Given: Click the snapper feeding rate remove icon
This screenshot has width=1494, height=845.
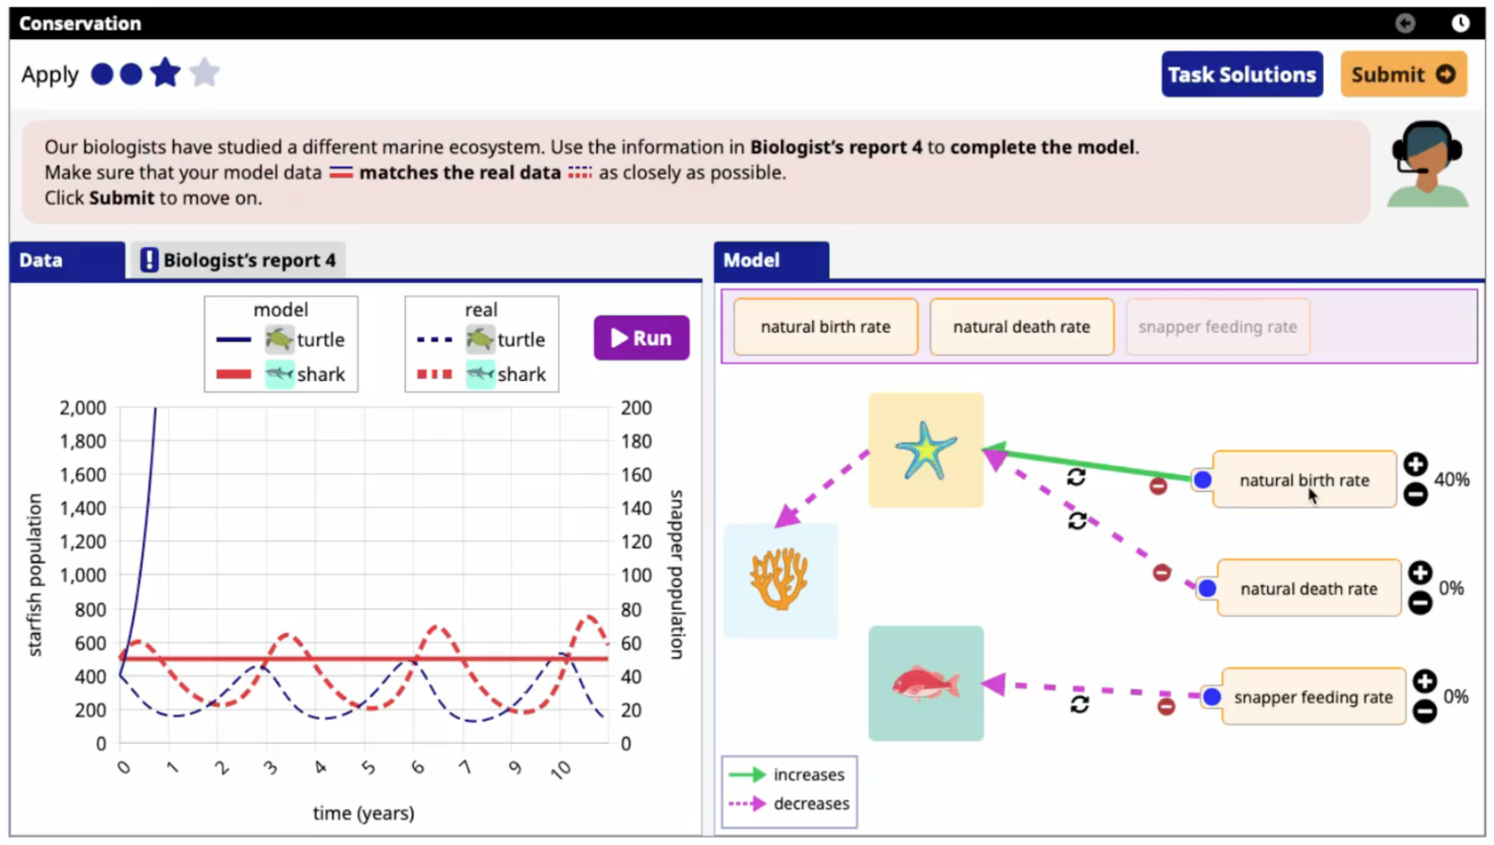Looking at the screenshot, I should tap(1166, 707).
